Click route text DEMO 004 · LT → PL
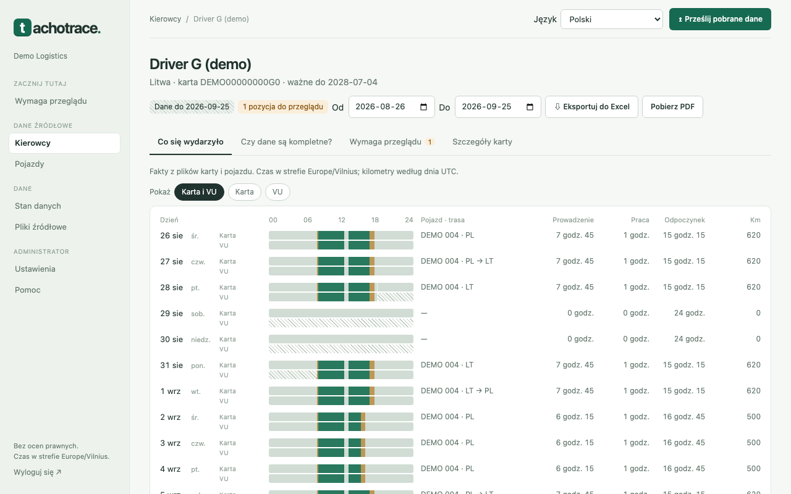Viewport: 791px width, 494px height. point(457,391)
